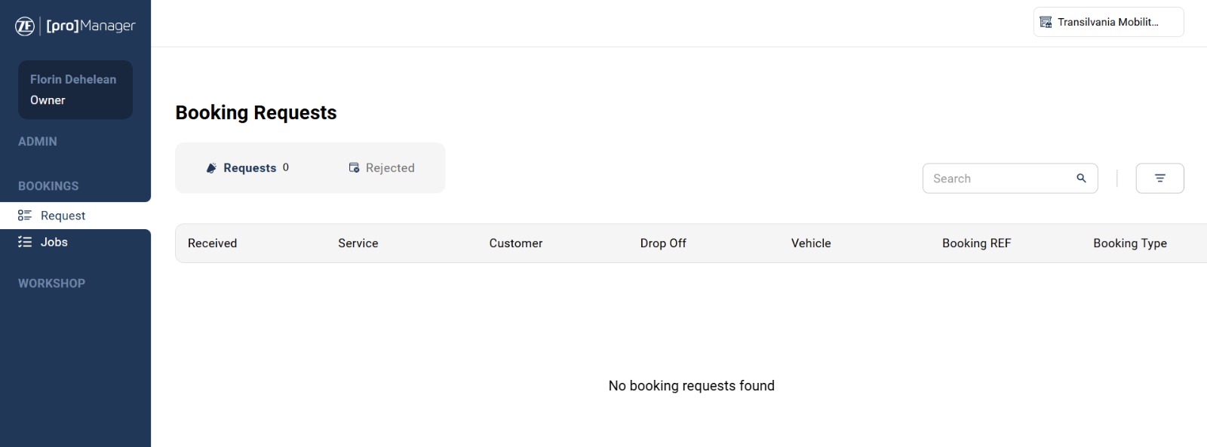Click the Customer column header

pyautogui.click(x=515, y=243)
